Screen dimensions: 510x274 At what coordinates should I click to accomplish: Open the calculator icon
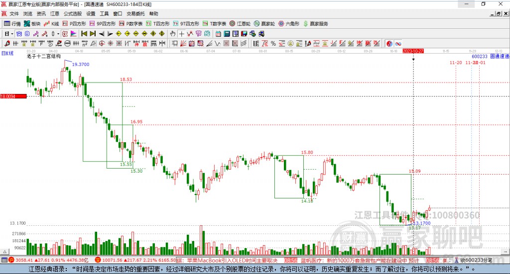227,34
